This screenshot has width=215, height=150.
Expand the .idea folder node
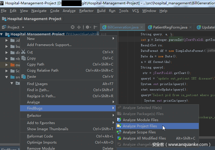coord(7,40)
